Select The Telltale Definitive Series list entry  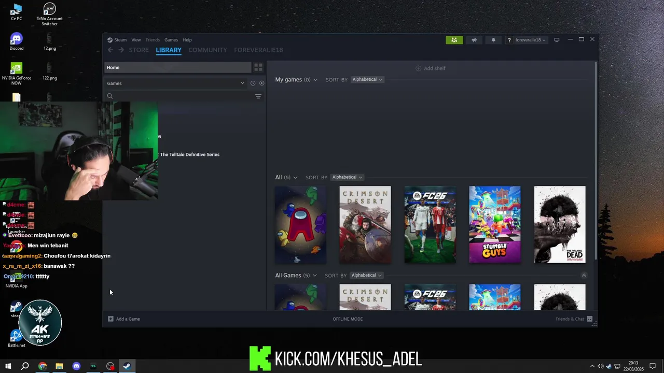(x=190, y=154)
